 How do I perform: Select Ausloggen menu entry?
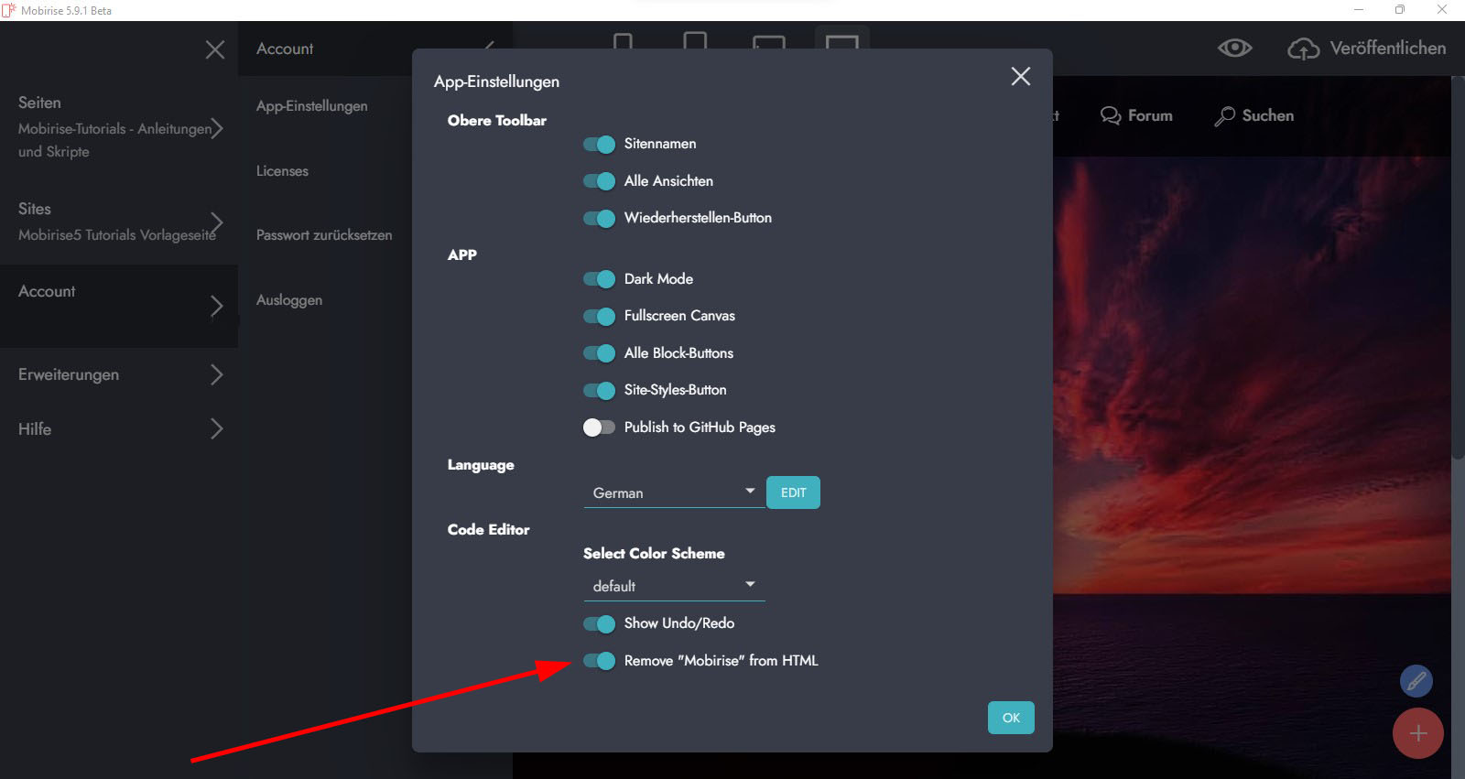tap(289, 300)
